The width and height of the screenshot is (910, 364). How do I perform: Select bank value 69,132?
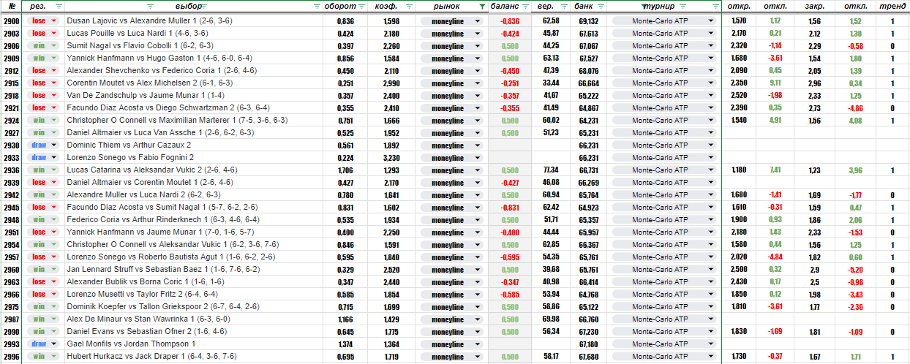pos(588,21)
